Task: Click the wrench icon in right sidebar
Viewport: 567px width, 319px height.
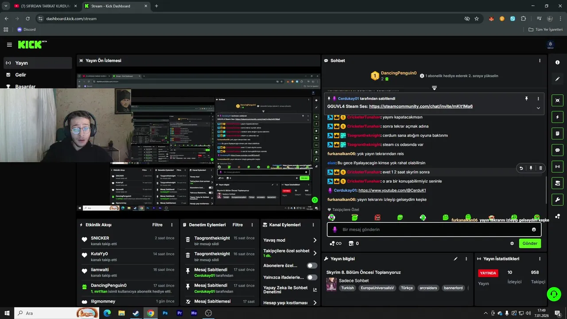Action: tap(558, 199)
